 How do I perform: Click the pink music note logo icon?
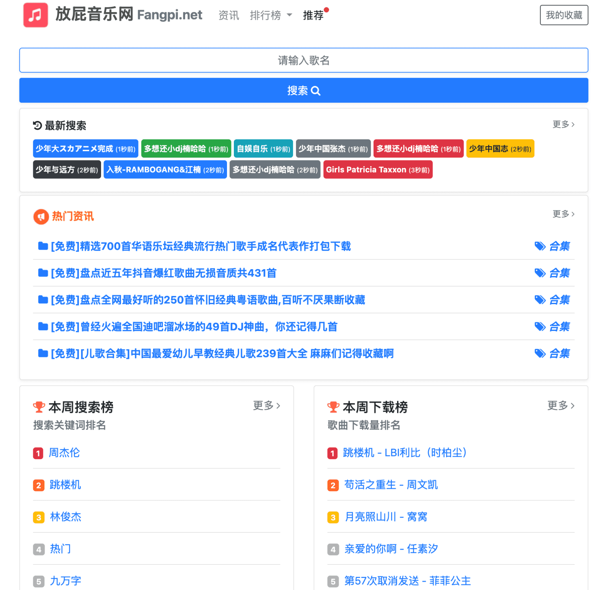36,15
